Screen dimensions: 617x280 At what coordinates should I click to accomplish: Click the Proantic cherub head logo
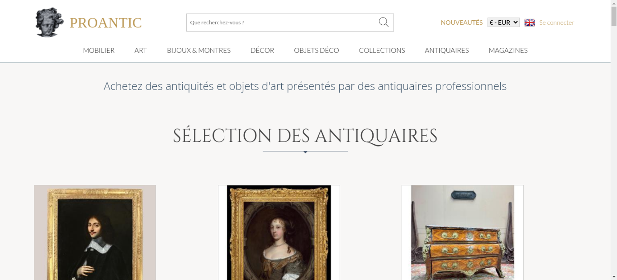point(49,23)
